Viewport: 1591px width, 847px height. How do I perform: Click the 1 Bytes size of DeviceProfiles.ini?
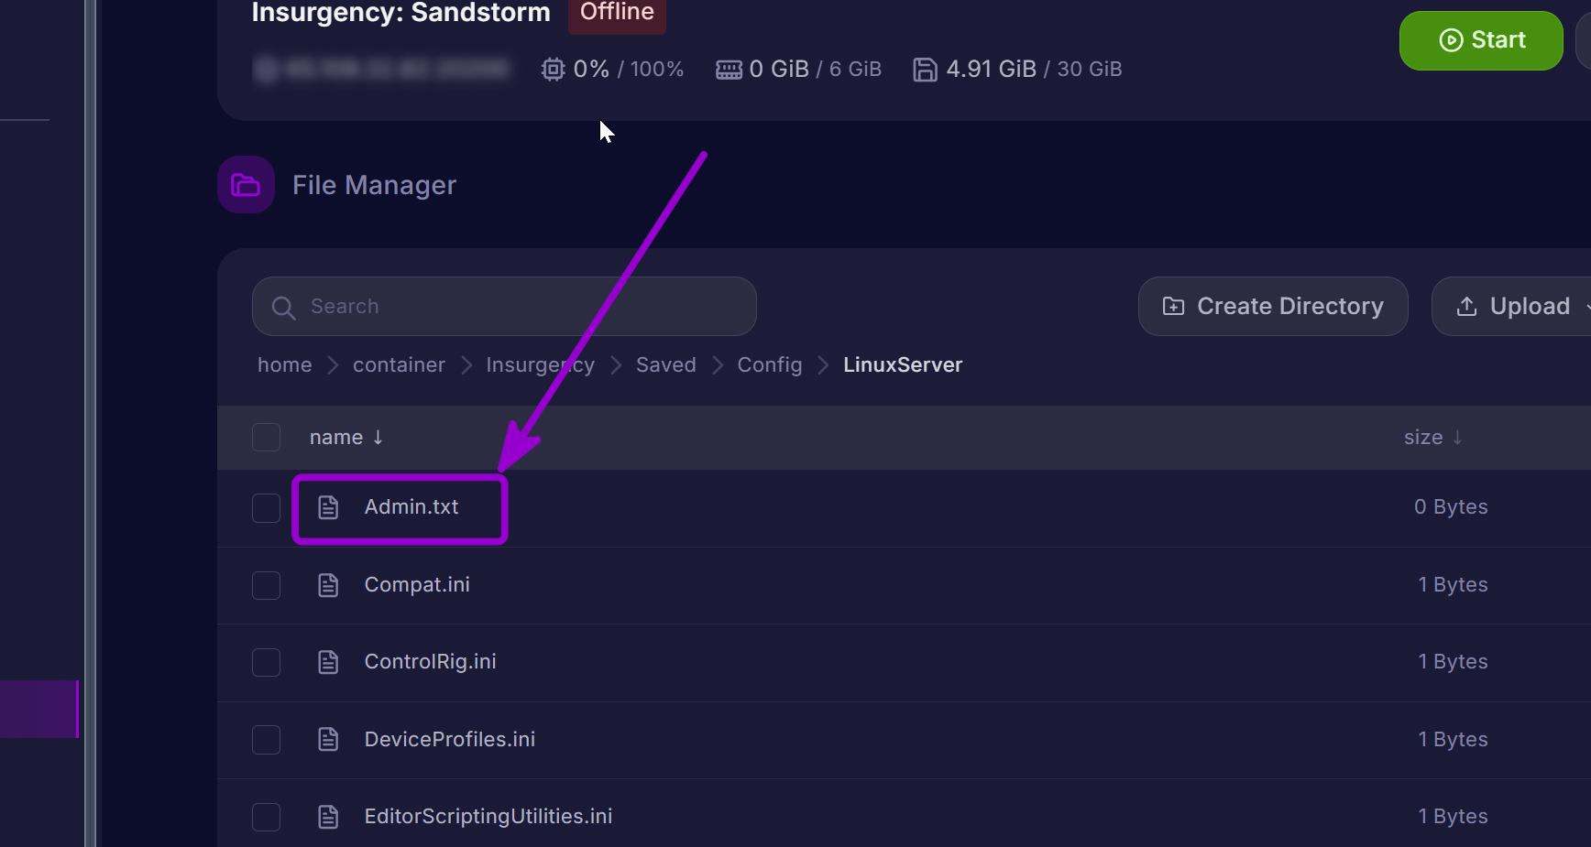[1453, 739]
